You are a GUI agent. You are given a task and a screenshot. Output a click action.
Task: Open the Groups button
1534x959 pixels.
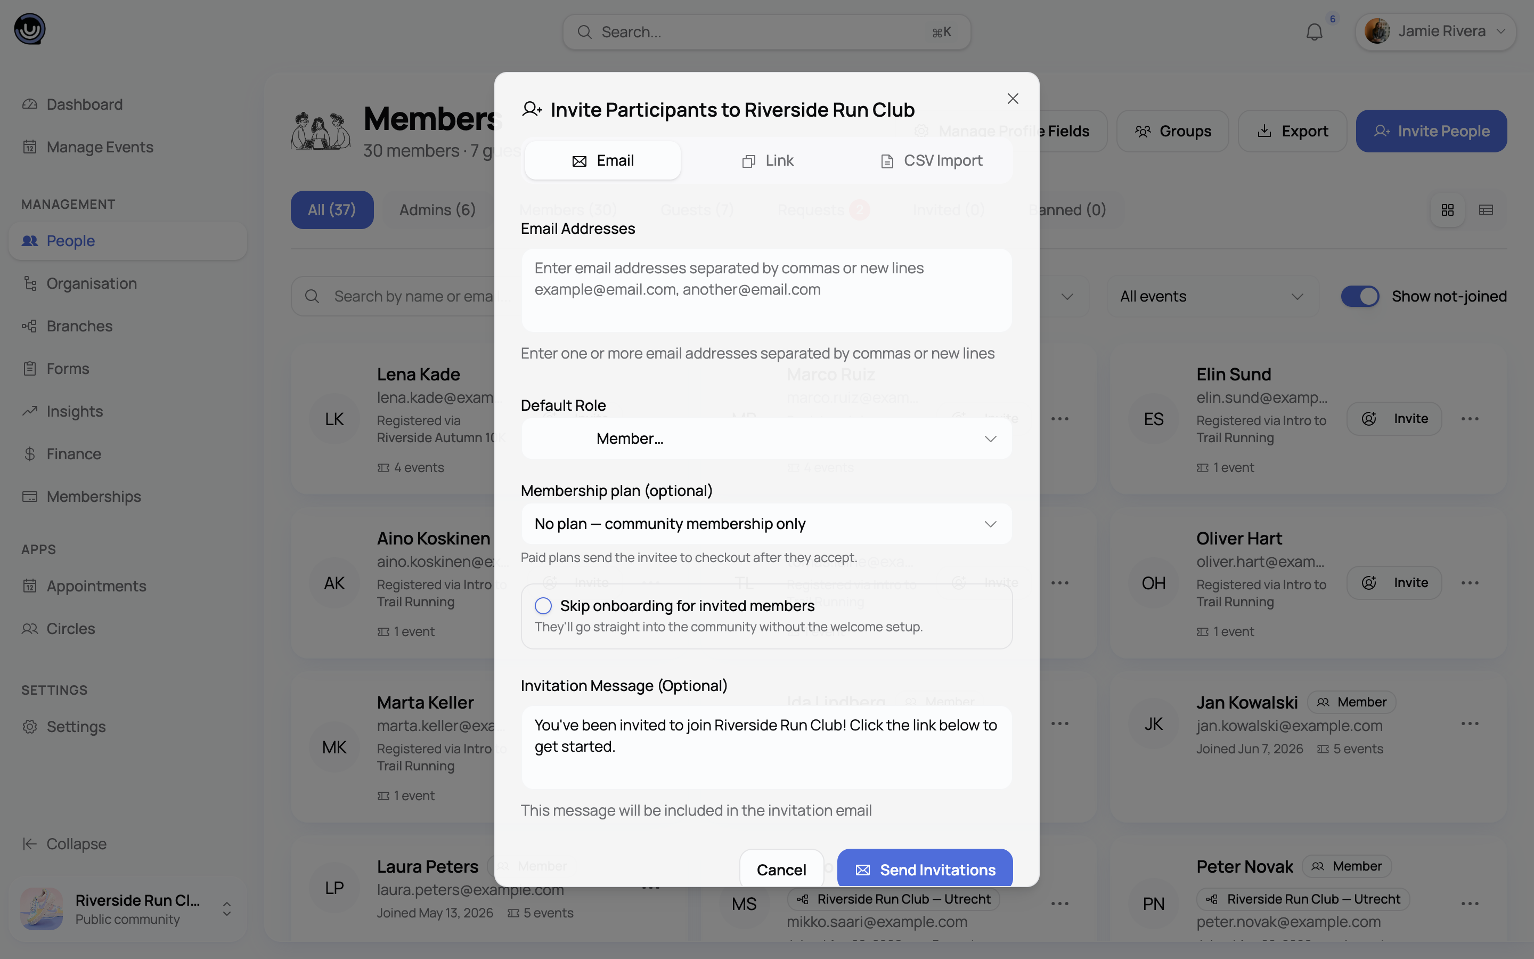(1173, 131)
